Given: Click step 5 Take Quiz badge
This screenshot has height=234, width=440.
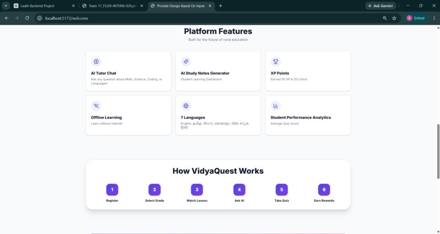Looking at the screenshot, I should (282, 190).
